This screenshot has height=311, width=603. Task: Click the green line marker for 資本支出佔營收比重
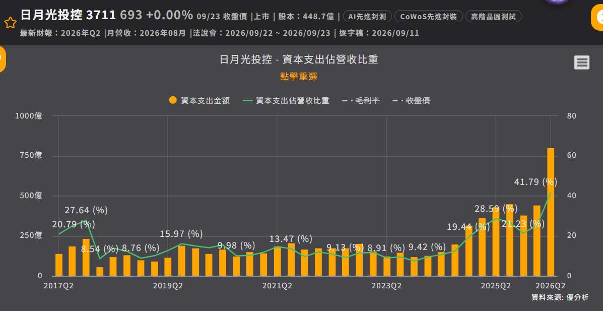(x=248, y=100)
